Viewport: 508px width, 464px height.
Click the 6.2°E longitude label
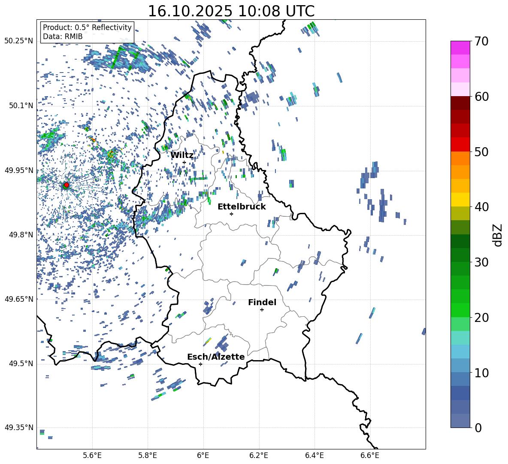[x=259, y=455]
